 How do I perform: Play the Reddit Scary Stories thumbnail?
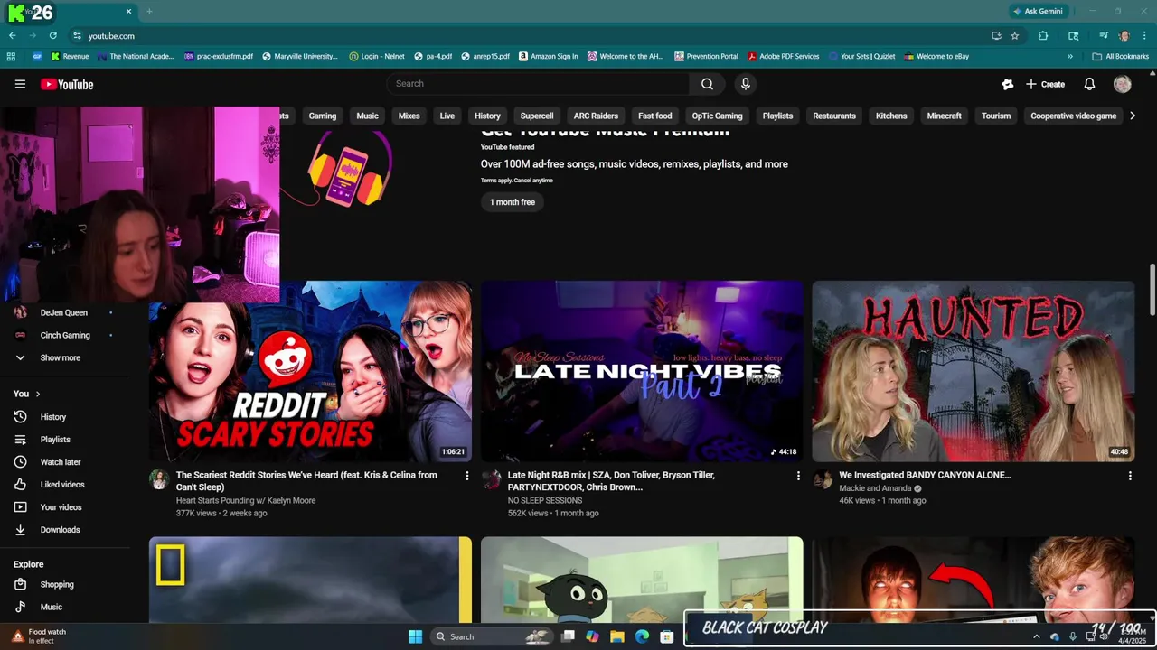pos(310,371)
